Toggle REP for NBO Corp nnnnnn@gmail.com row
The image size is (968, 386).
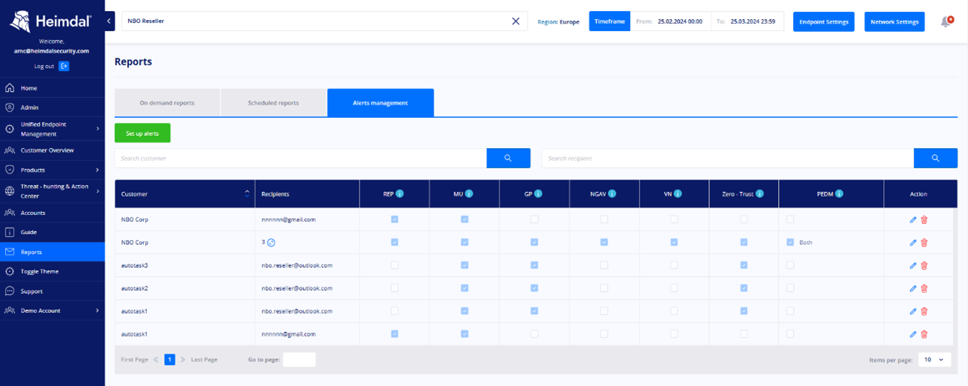pos(394,219)
